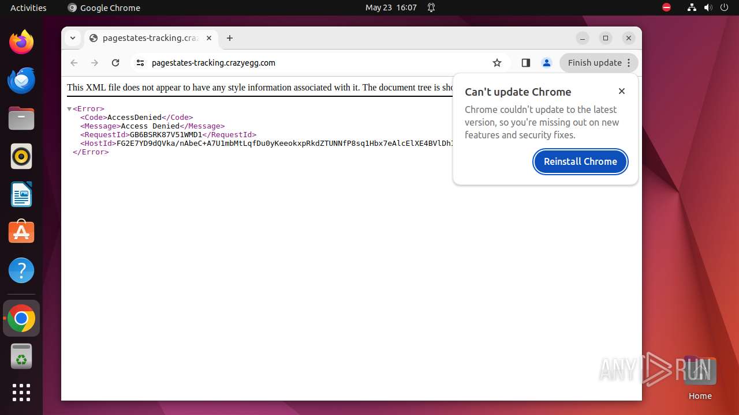The height and width of the screenshot is (415, 739).
Task: Click the red do-not-disturb indicator icon
Action: click(x=666, y=7)
